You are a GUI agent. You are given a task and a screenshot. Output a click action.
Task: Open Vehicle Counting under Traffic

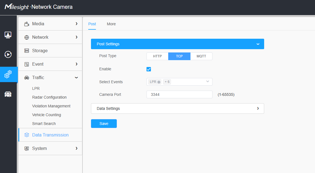tap(47, 115)
